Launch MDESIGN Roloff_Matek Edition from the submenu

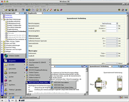click(63, 87)
